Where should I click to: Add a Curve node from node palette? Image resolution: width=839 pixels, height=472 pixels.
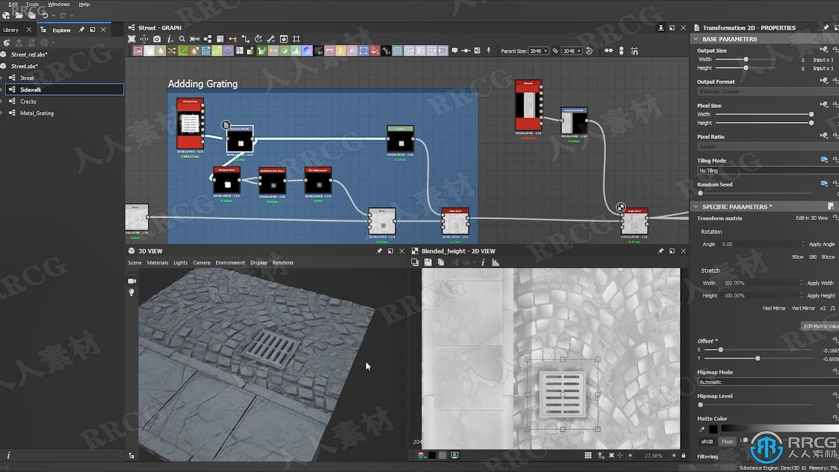click(183, 51)
